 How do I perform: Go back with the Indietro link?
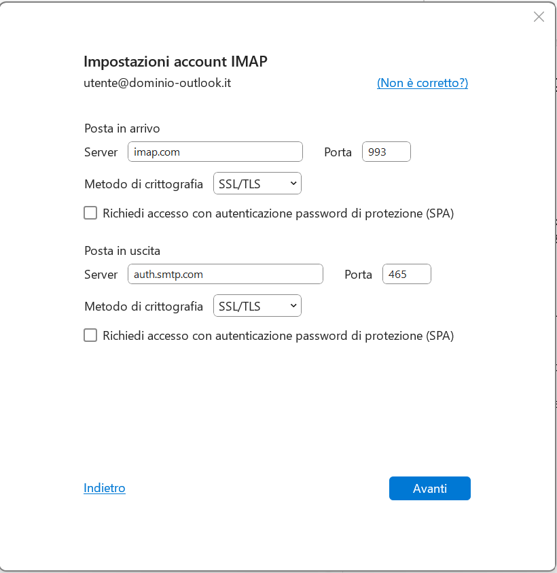pyautogui.click(x=105, y=488)
